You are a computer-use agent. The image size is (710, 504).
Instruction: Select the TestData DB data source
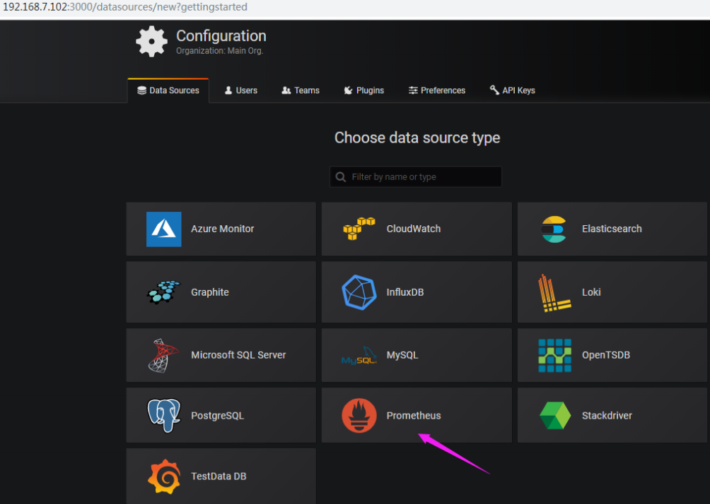click(221, 476)
